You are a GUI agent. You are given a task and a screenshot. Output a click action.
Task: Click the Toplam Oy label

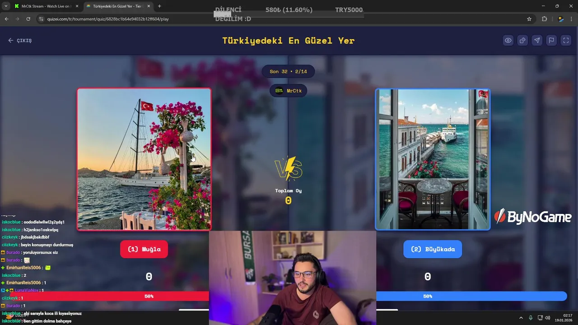tap(289, 190)
